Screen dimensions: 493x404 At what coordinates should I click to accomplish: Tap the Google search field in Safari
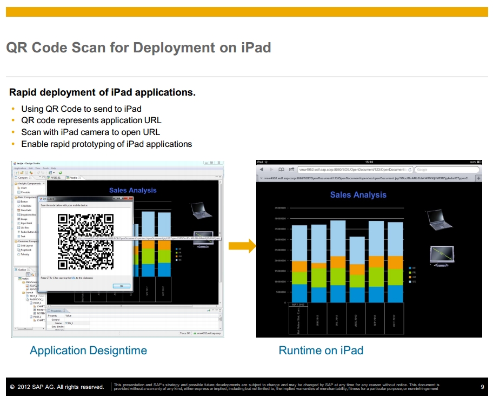click(x=447, y=170)
